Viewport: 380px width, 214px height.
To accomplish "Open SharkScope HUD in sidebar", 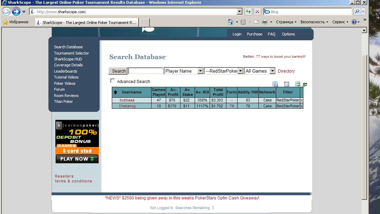I will (x=68, y=59).
